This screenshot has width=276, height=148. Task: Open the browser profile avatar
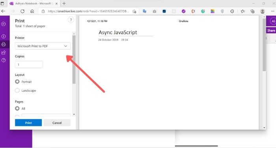pyautogui.click(x=263, y=11)
